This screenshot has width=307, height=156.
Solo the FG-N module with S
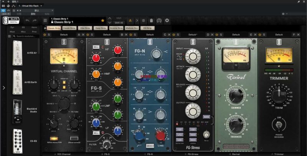[x=135, y=34]
